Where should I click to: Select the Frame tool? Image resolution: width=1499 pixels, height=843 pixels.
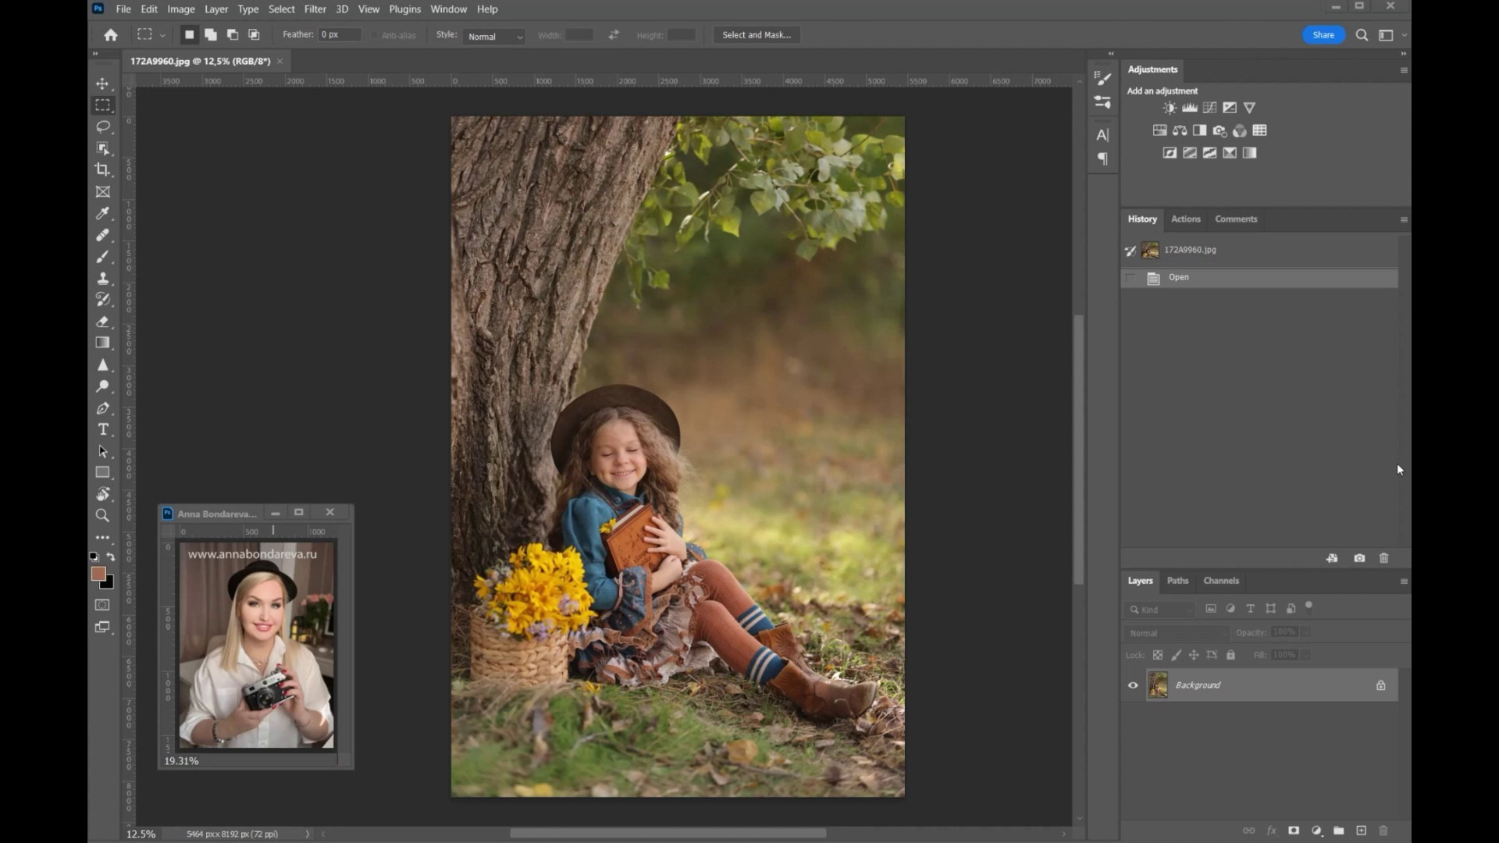click(102, 191)
